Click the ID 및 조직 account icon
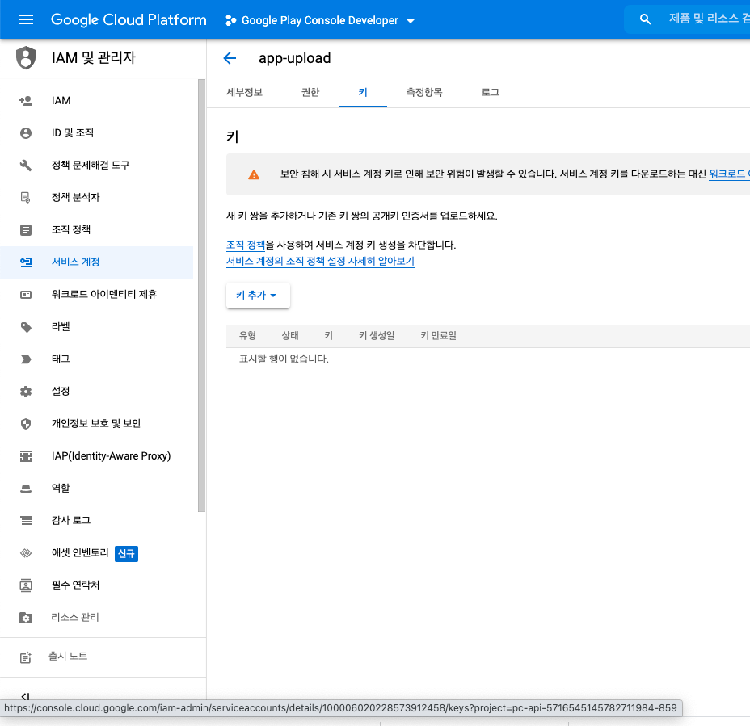750x726 pixels. click(26, 133)
